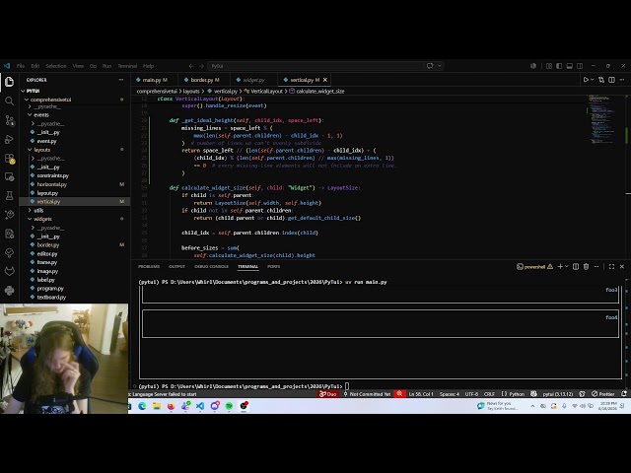Toggle Secondary Side Bar visibility
Viewport: 631px width, 473px height.
580,66
